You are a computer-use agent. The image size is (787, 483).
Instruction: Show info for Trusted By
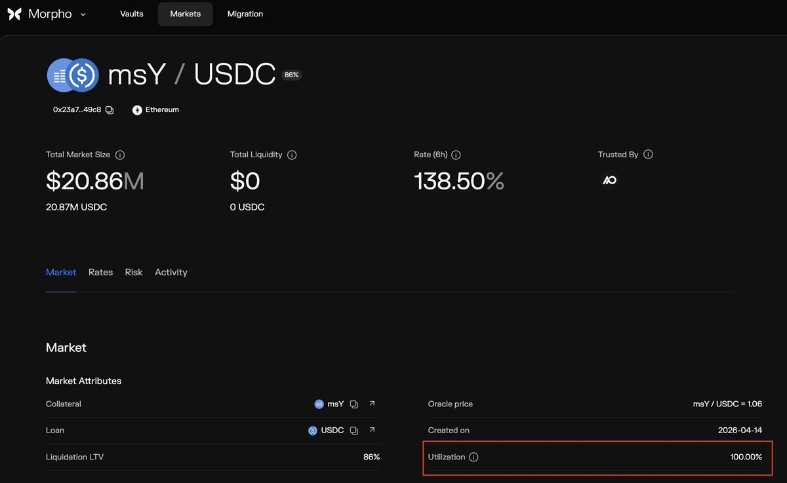tap(648, 155)
